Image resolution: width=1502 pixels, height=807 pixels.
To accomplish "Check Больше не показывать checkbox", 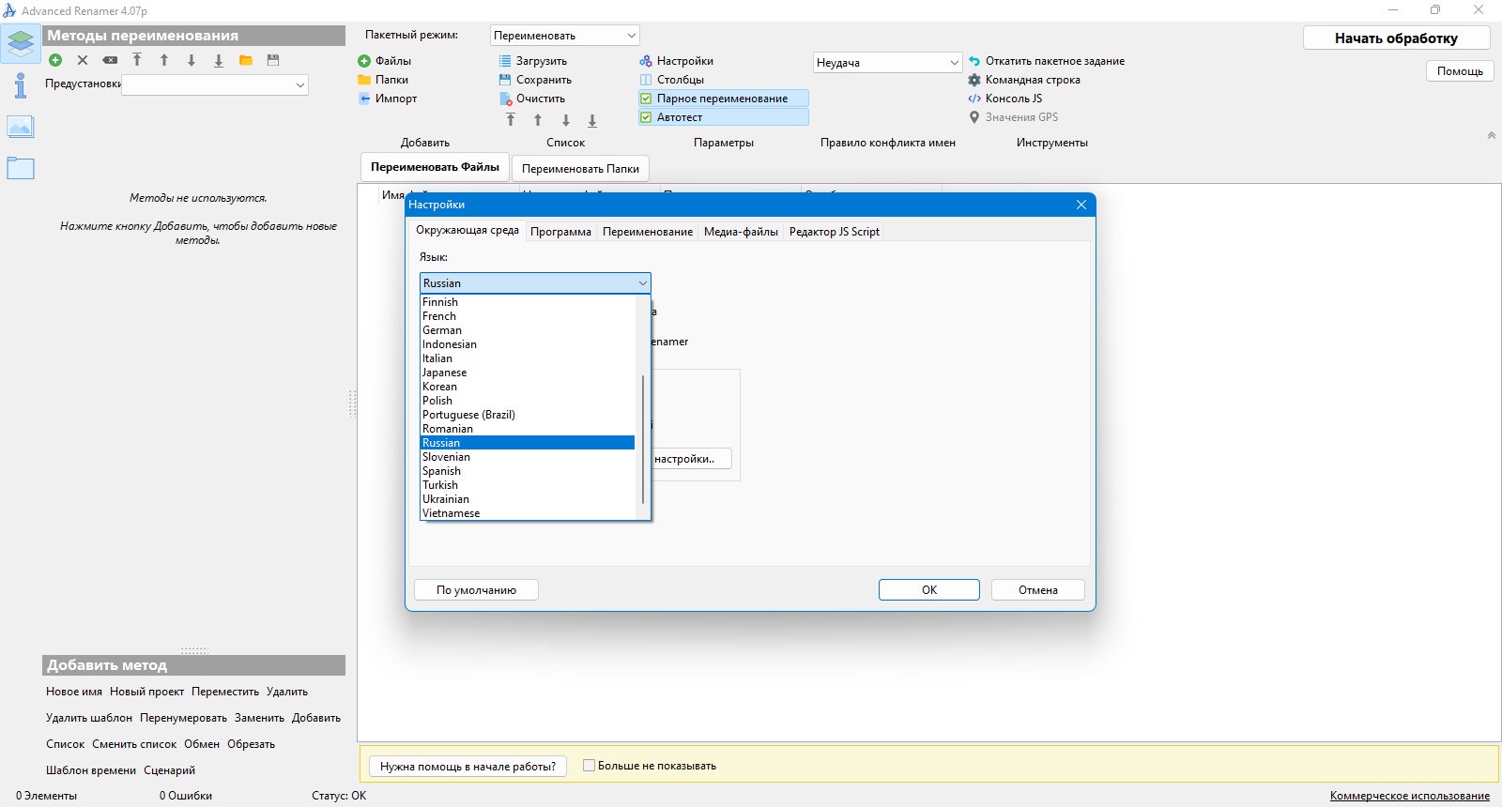I will pos(590,766).
